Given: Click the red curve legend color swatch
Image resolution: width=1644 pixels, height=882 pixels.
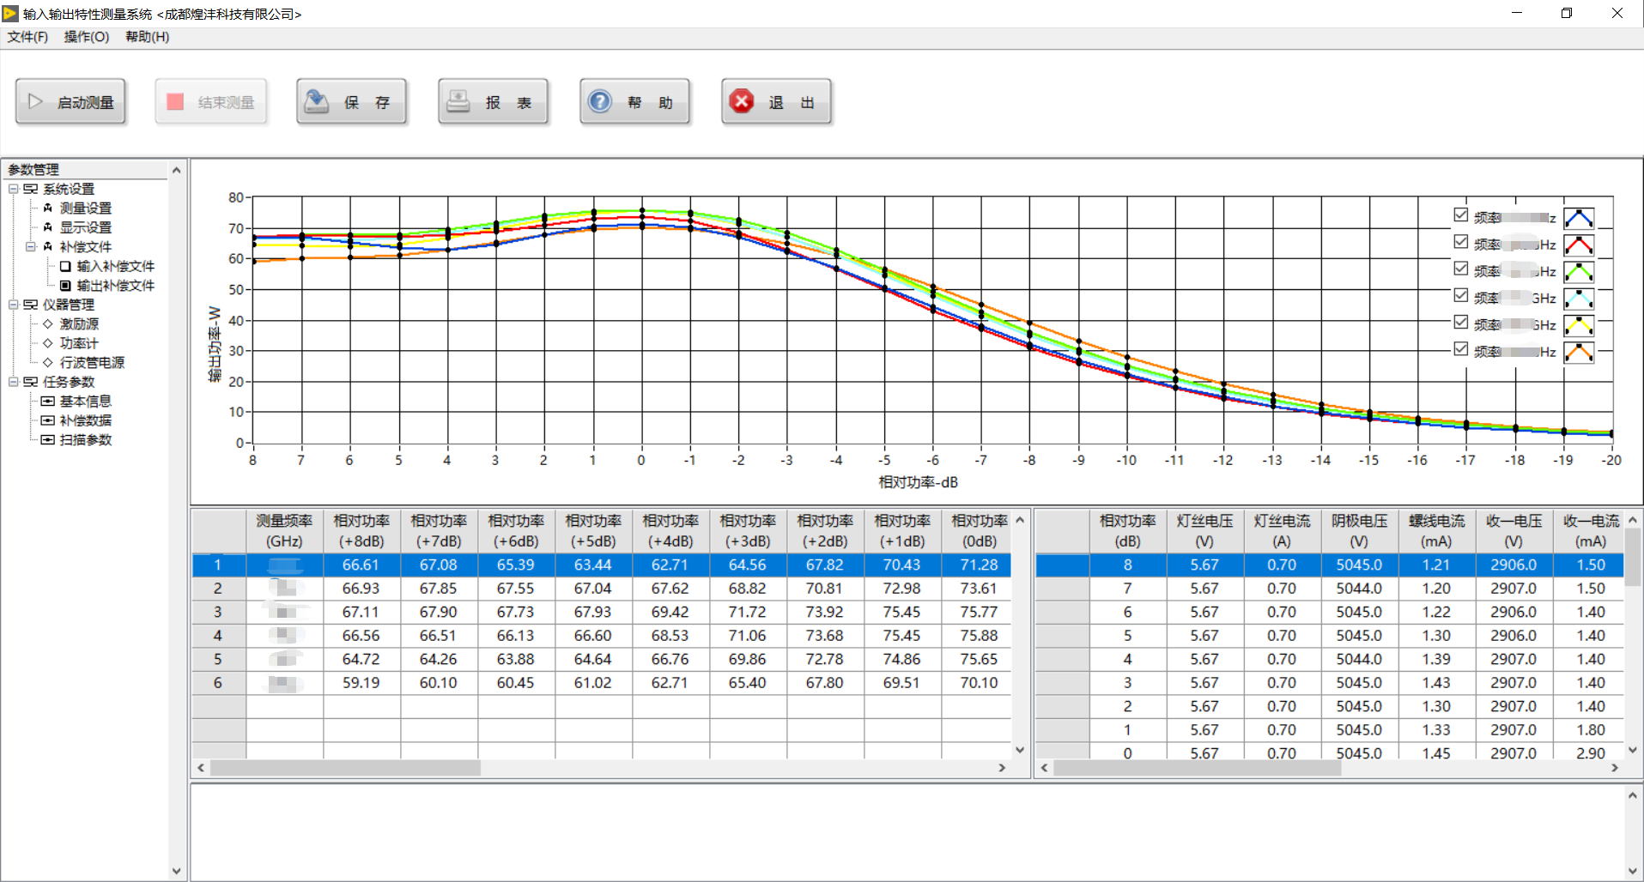Looking at the screenshot, I should coord(1578,245).
